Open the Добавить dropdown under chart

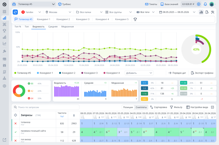tap(139, 73)
